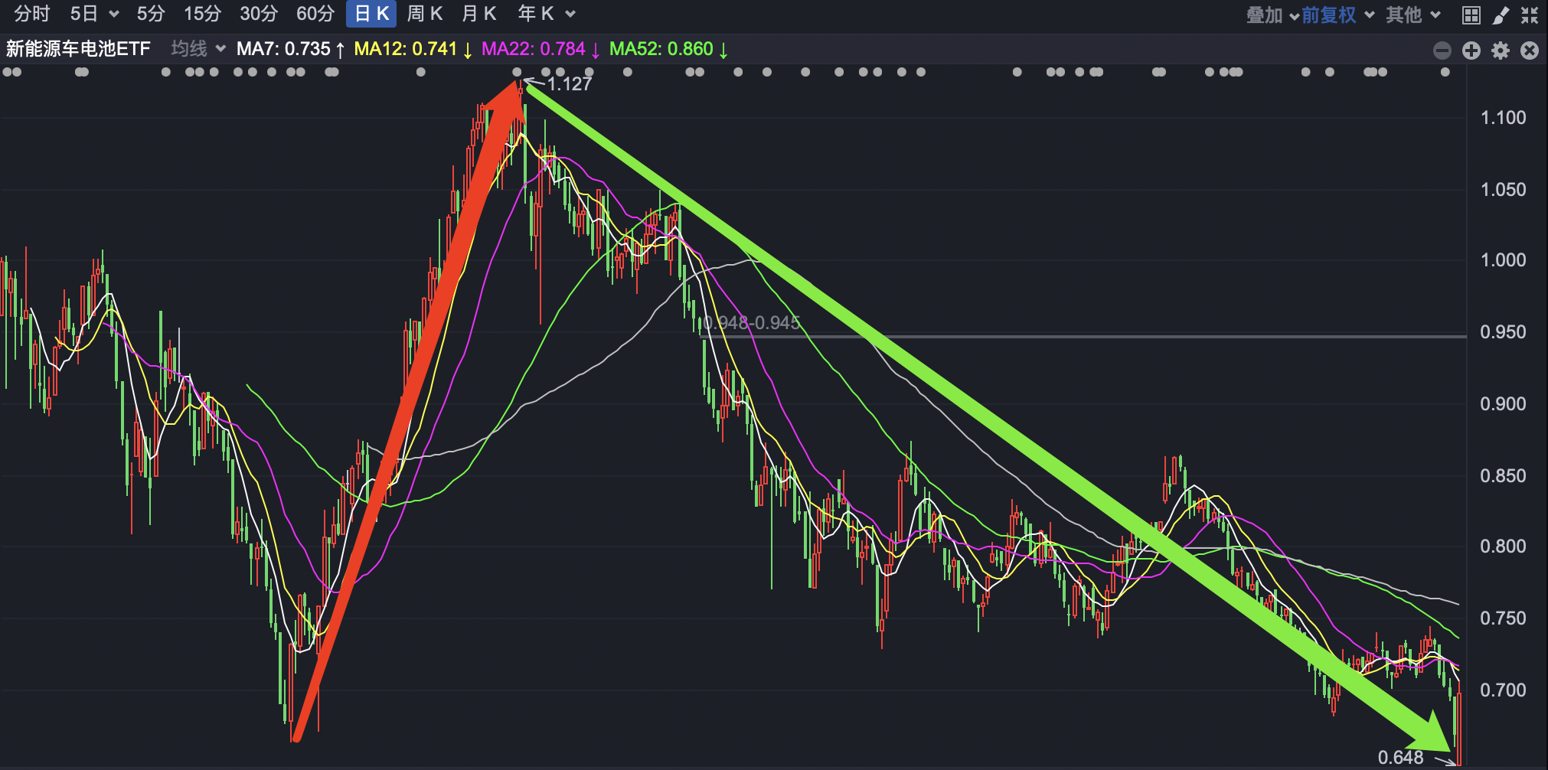Zoom in with the plus circle icon
Image resolution: width=1548 pixels, height=770 pixels.
1471,51
